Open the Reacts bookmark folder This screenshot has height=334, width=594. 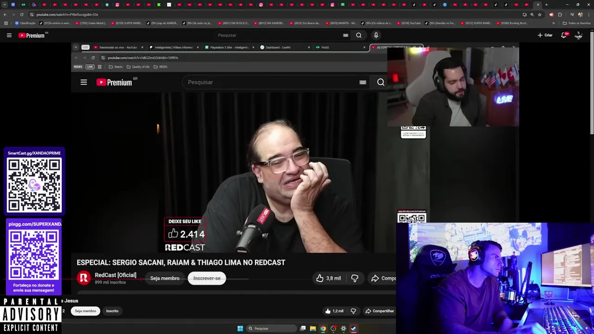116,67
